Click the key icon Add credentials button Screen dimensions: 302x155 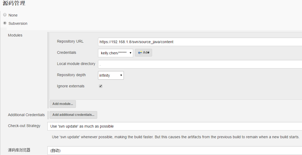tap(144, 53)
